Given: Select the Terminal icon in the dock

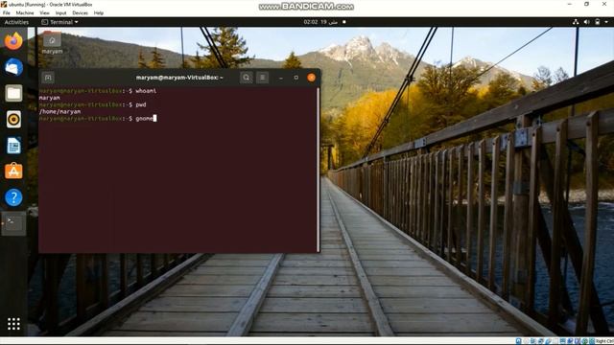Looking at the screenshot, I should [13, 223].
